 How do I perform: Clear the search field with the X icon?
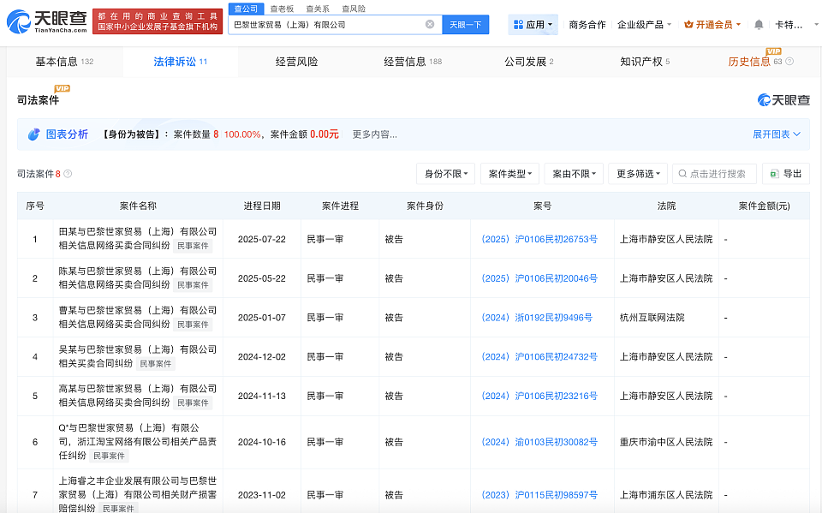[x=430, y=24]
